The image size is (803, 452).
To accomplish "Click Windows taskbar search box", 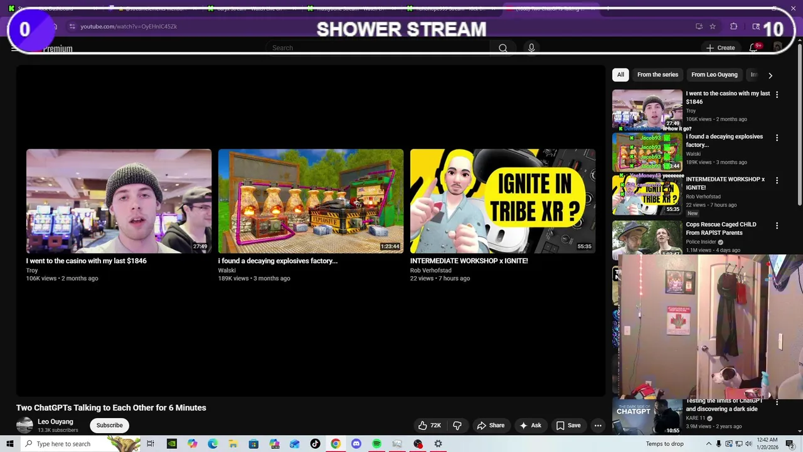I will pos(80,444).
